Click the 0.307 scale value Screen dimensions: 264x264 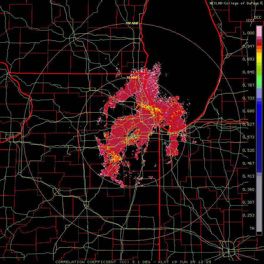point(248,202)
